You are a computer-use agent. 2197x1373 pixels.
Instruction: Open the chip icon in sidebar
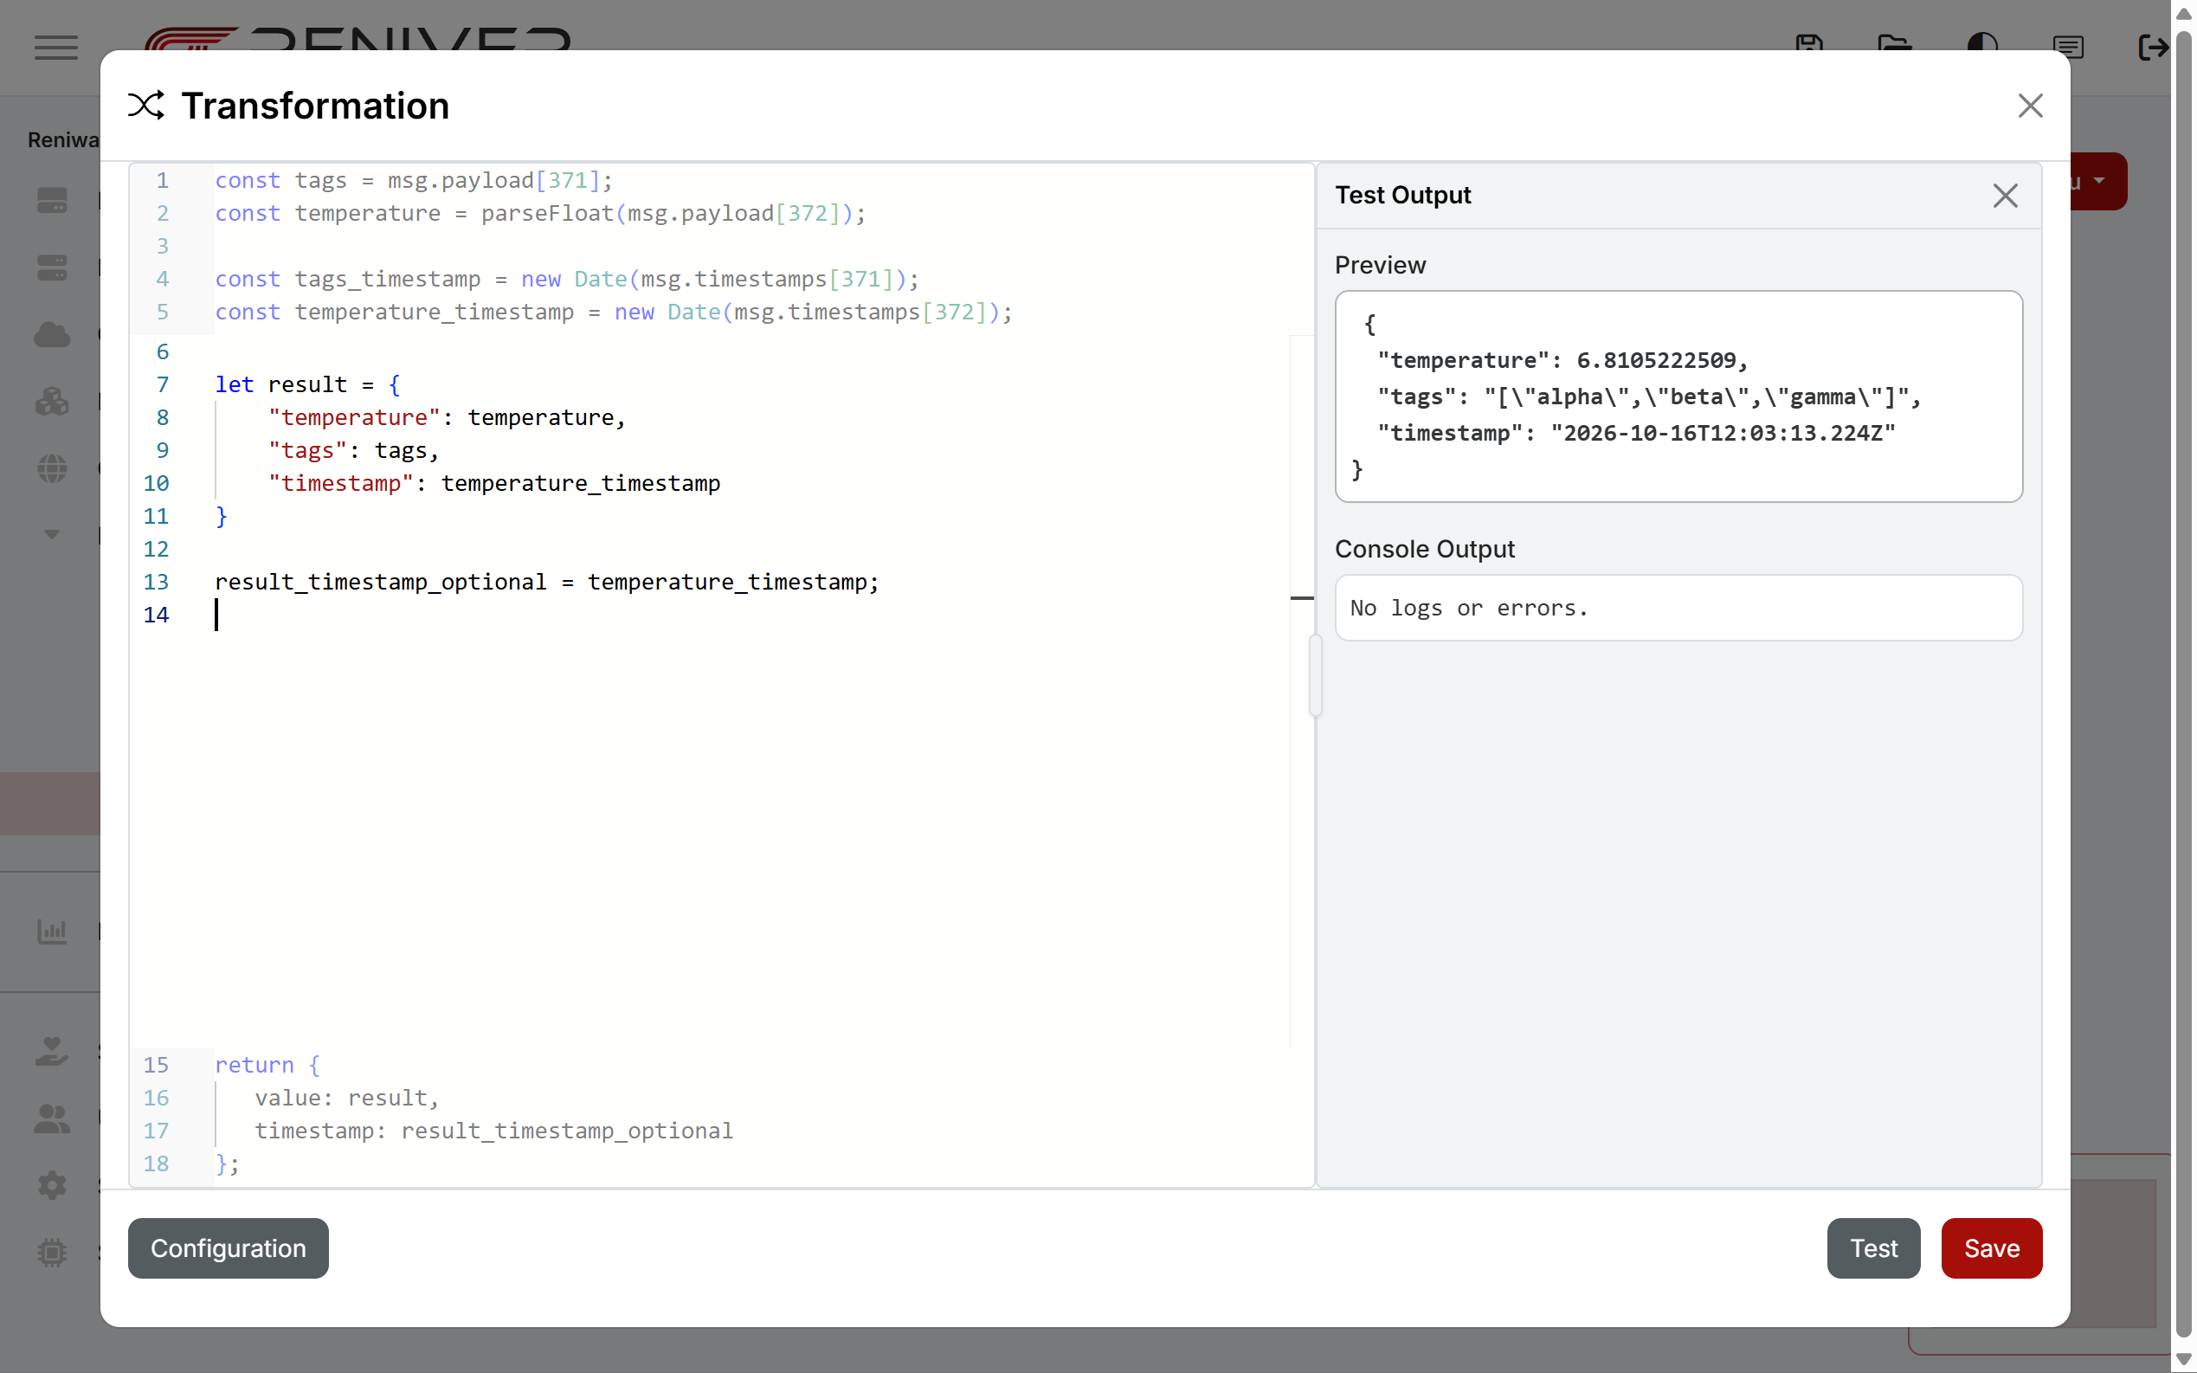pyautogui.click(x=52, y=1252)
